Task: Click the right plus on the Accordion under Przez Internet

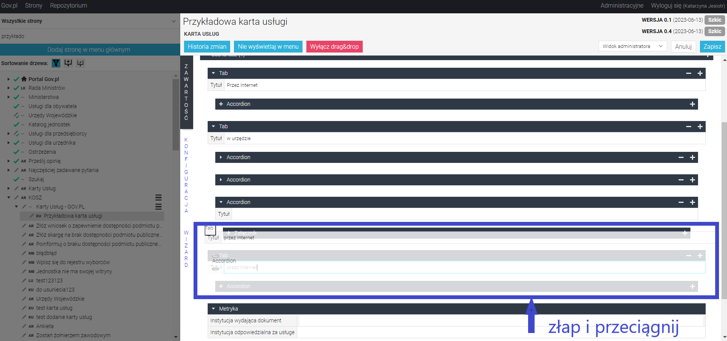Action: click(x=692, y=104)
